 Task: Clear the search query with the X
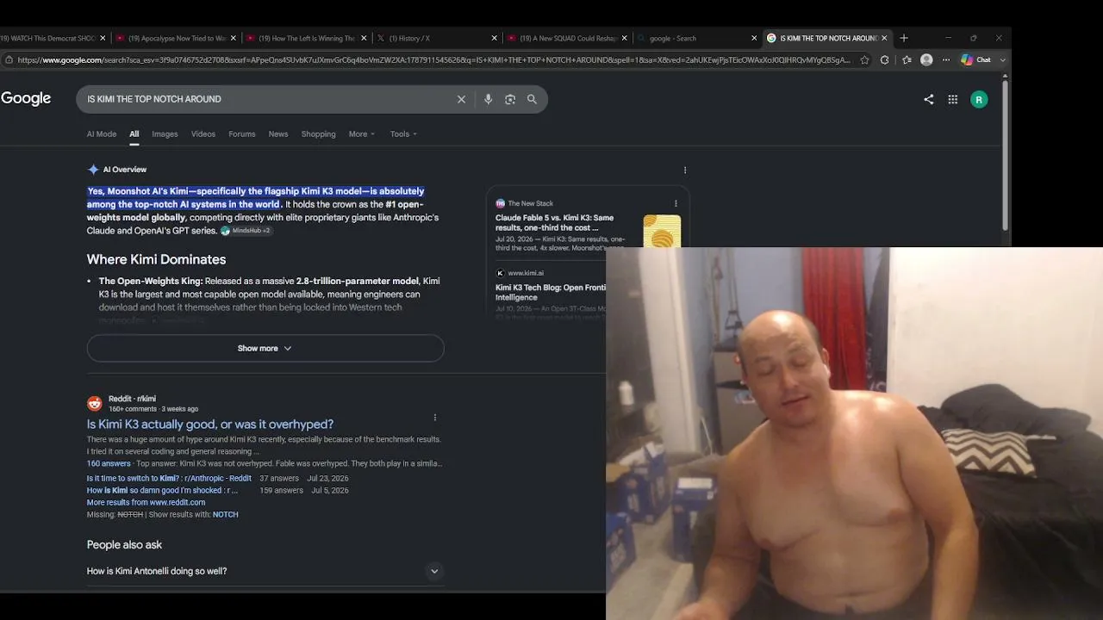tap(461, 99)
